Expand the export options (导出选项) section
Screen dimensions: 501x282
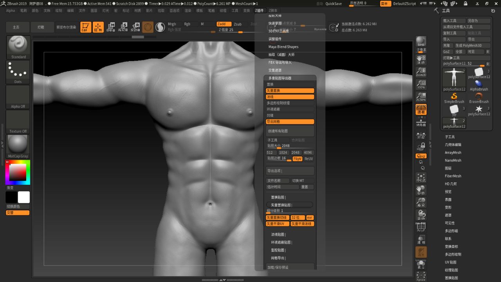290,171
